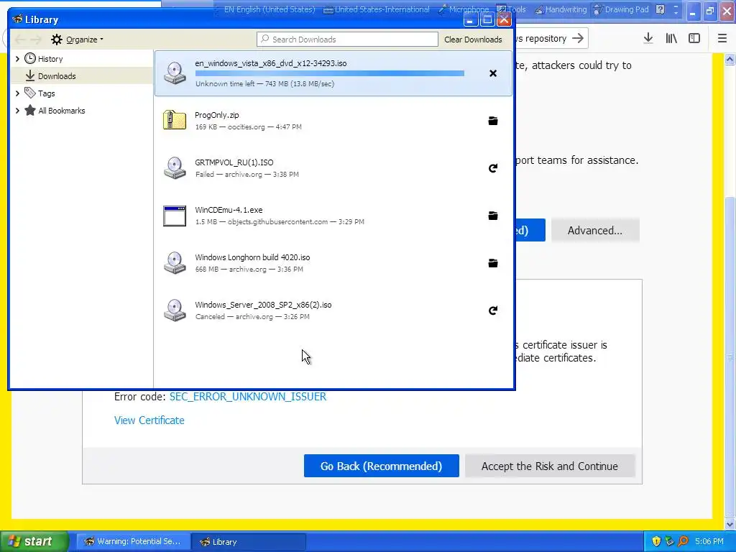Select GRTMPVOL_RU(1).ISO failed entry name
The image size is (736, 552).
point(234,162)
